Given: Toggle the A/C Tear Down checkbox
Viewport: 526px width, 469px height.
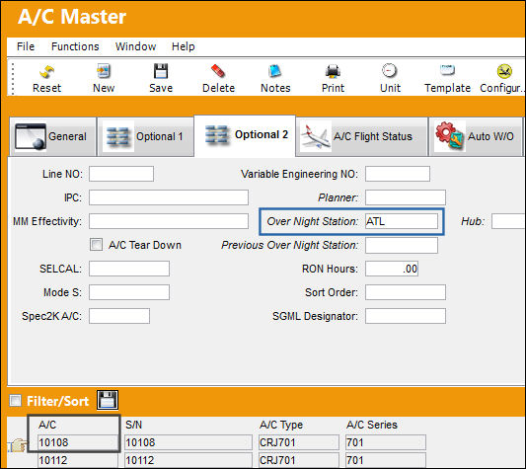Looking at the screenshot, I should pos(96,245).
